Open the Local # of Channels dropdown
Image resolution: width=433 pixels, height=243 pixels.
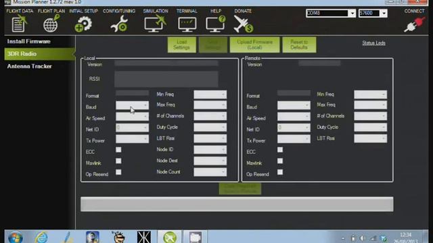click(210, 116)
